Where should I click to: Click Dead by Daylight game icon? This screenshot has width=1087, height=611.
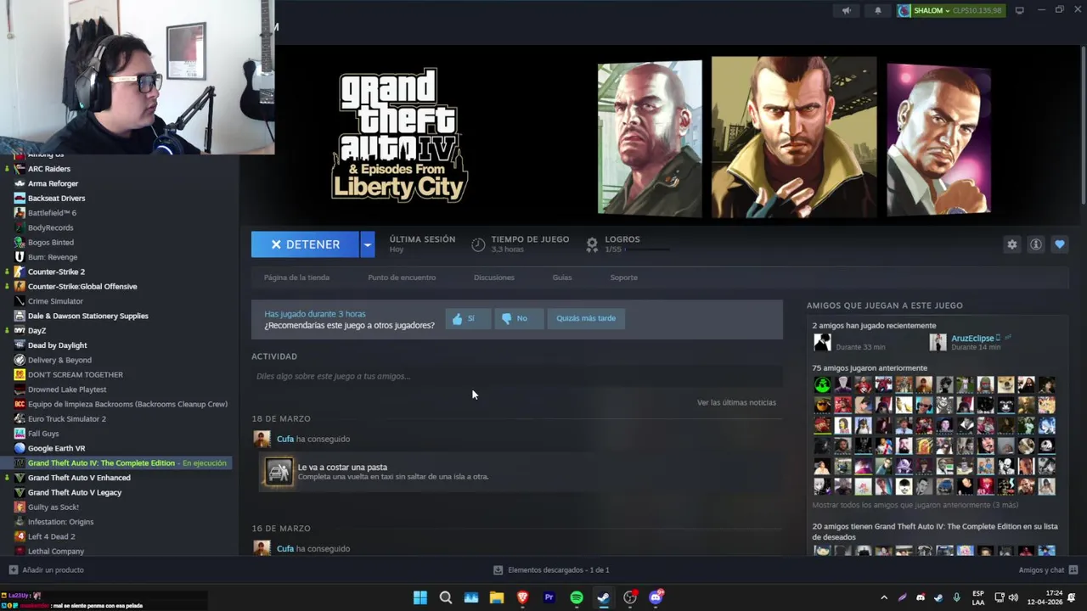(20, 345)
